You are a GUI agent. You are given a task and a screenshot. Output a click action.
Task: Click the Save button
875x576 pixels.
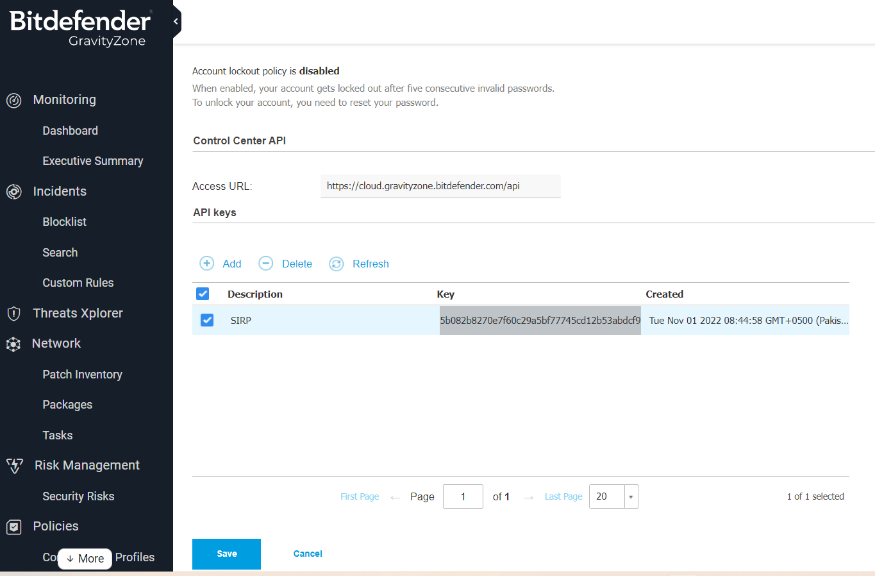[x=226, y=554]
